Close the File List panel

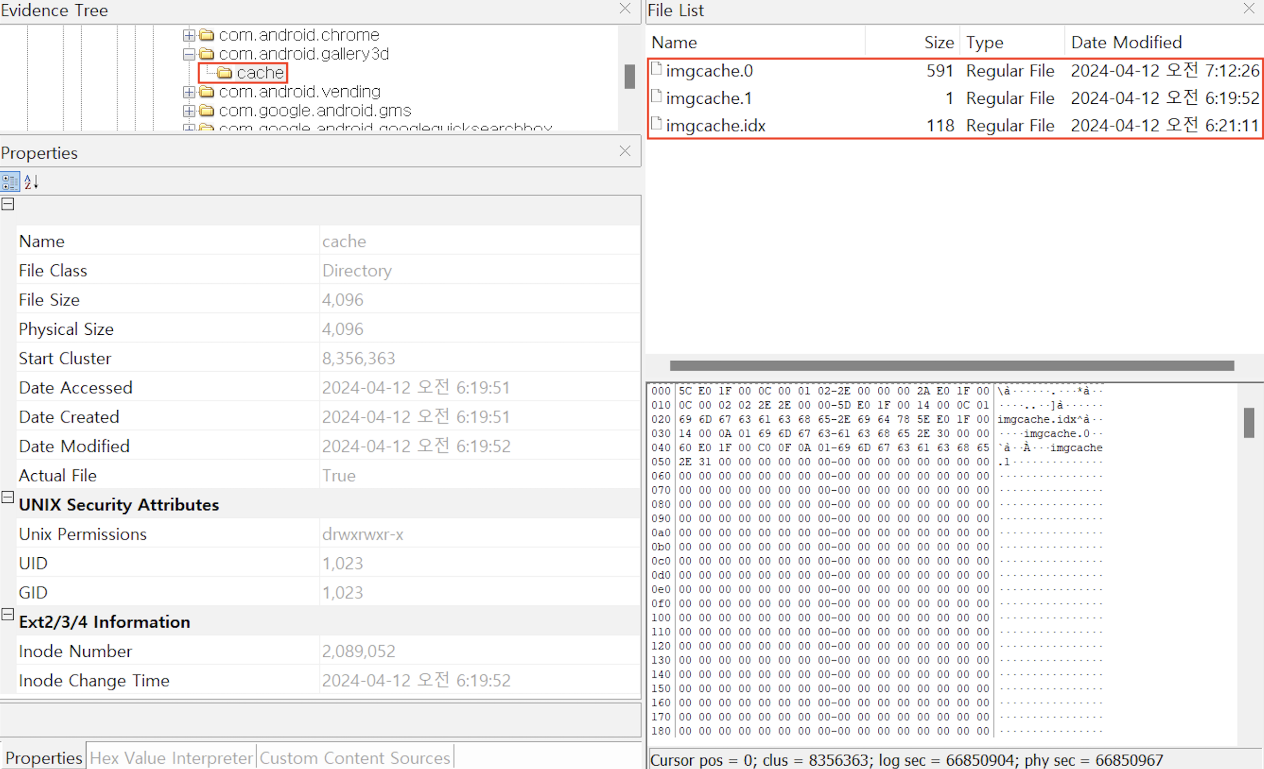click(1248, 9)
